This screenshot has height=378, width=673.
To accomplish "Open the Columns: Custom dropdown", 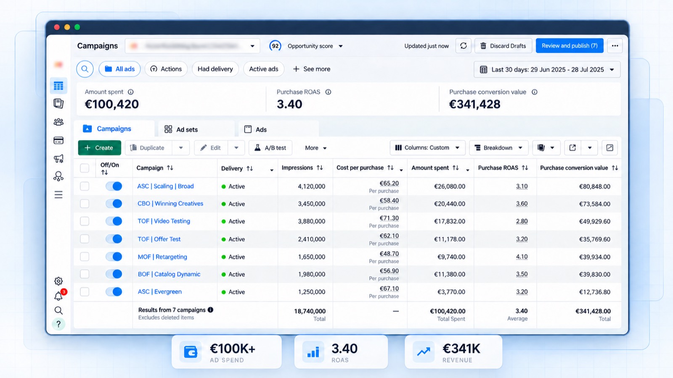I will pos(427,148).
